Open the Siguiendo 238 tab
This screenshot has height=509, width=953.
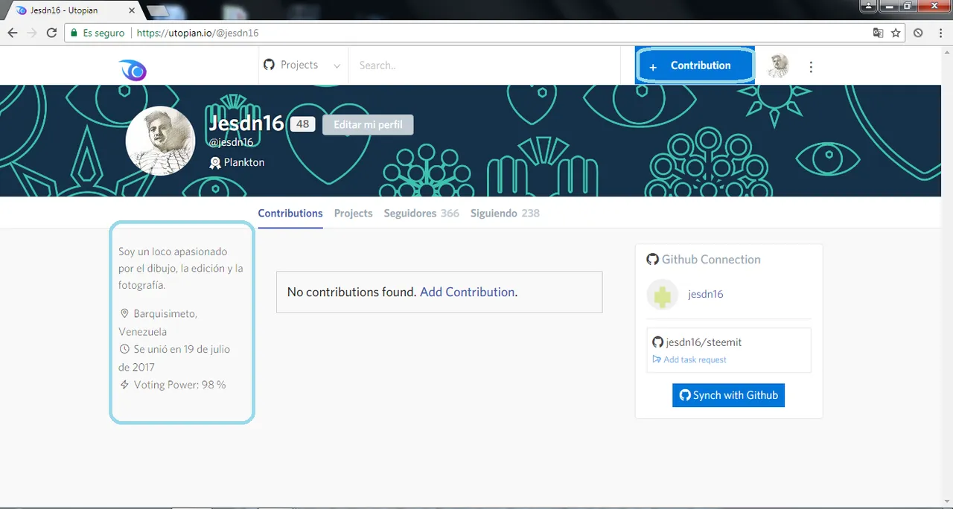pyautogui.click(x=505, y=213)
